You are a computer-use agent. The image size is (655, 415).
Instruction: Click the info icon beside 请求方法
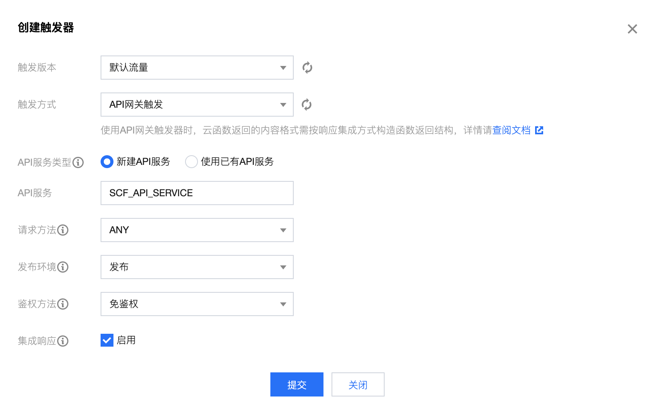pyautogui.click(x=63, y=230)
